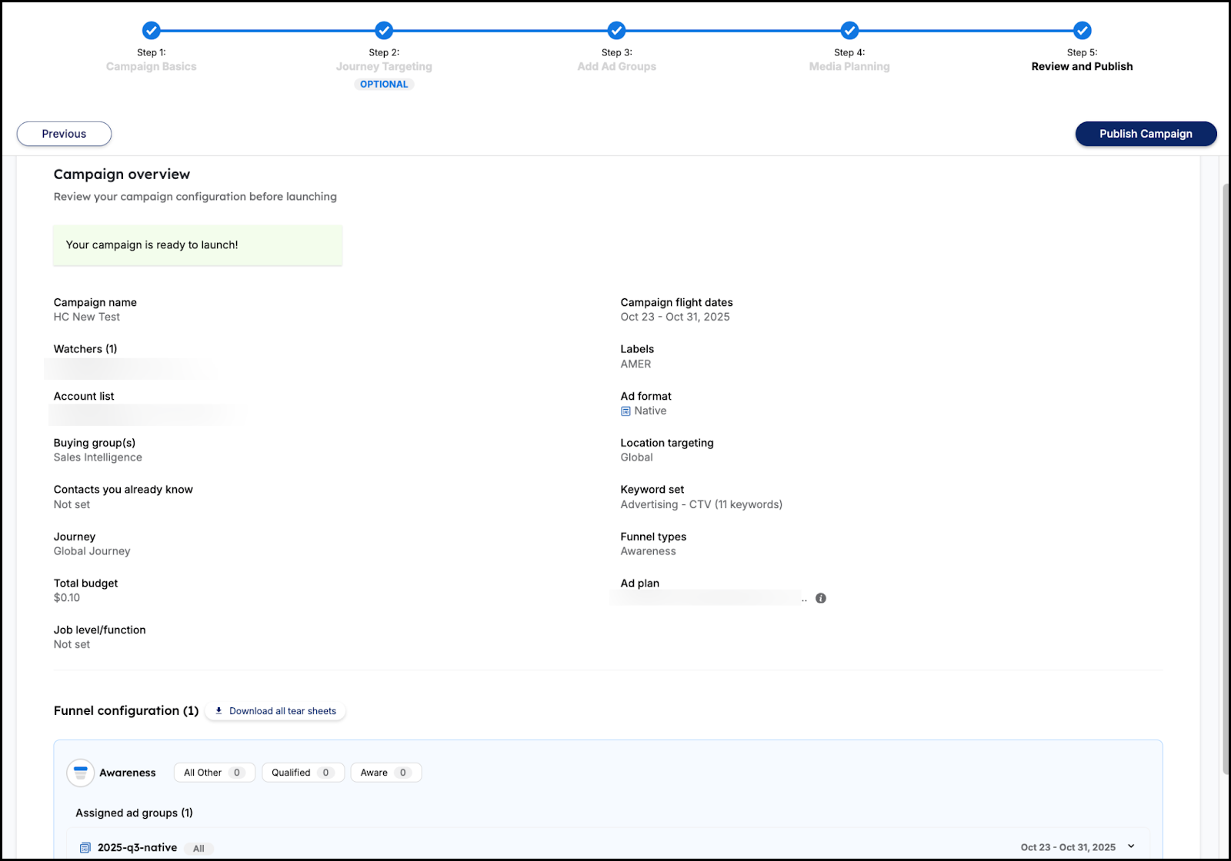The height and width of the screenshot is (861, 1231).
Task: Open Journey Targeting step label
Action: (384, 67)
